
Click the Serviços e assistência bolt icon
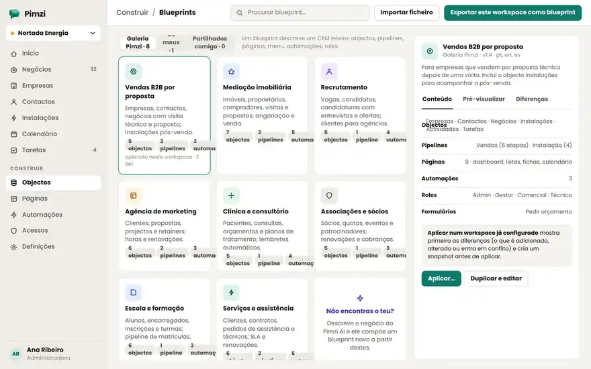[231, 293]
